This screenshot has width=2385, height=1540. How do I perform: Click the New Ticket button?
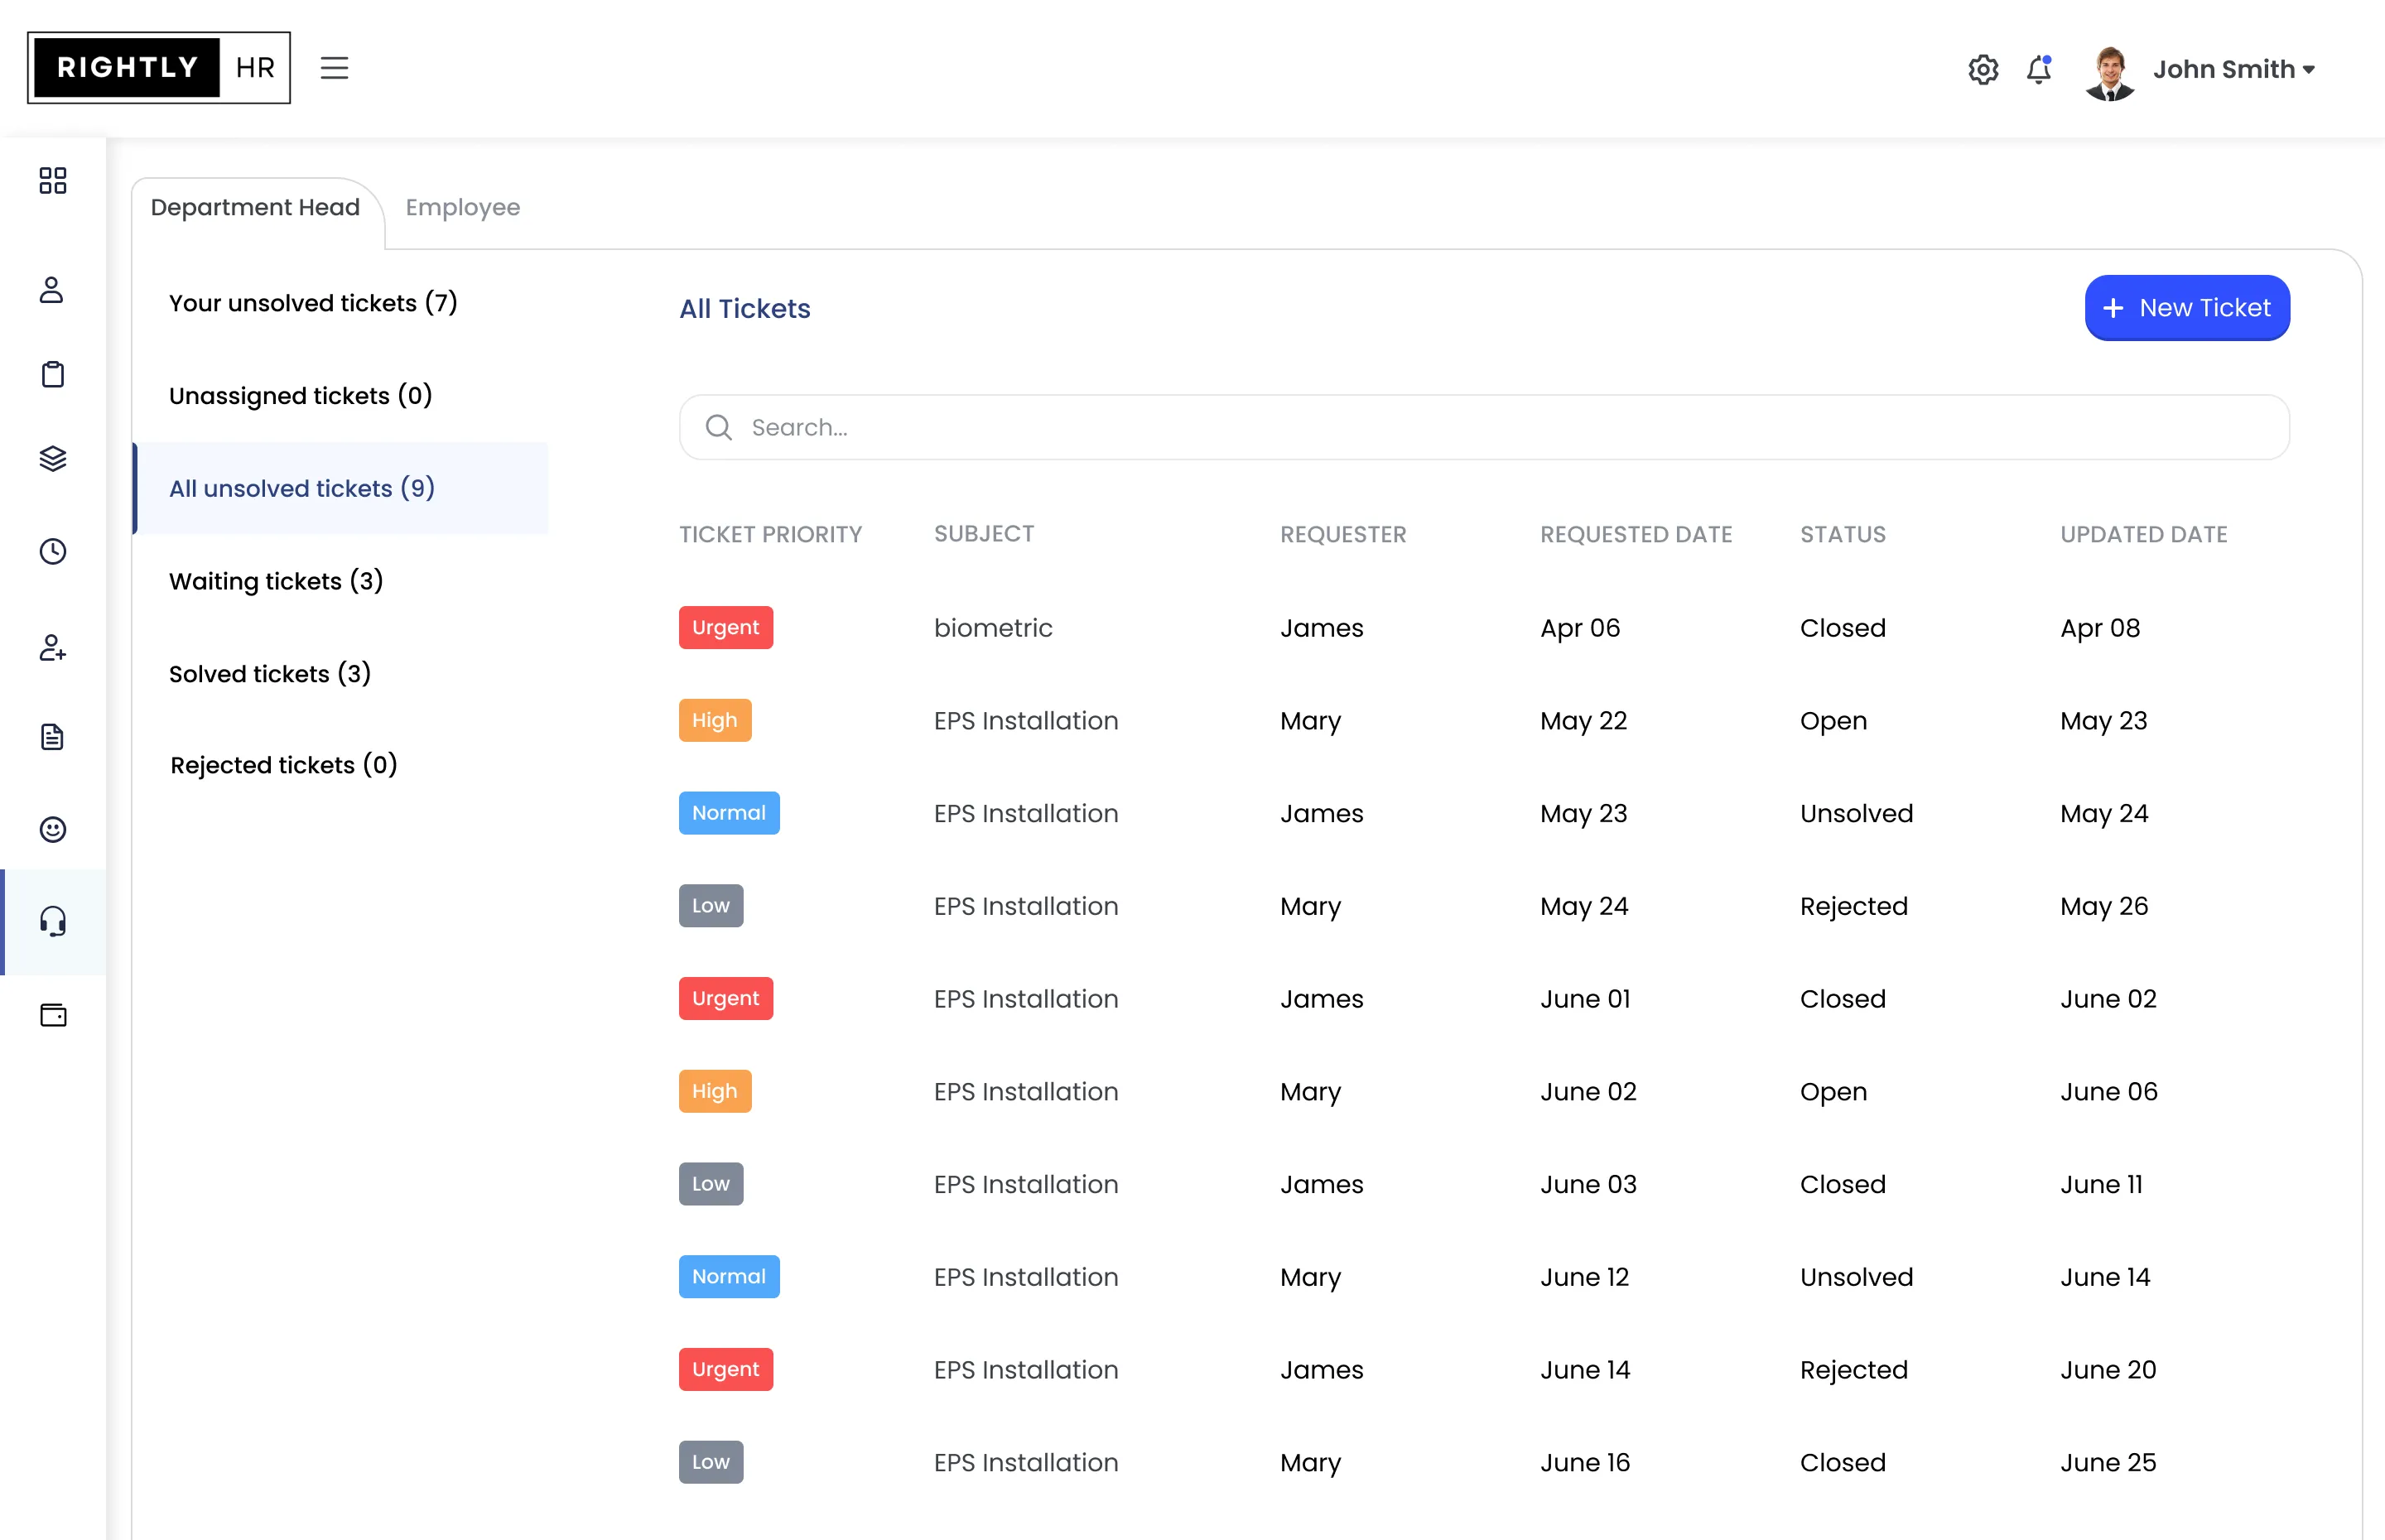coord(2187,307)
